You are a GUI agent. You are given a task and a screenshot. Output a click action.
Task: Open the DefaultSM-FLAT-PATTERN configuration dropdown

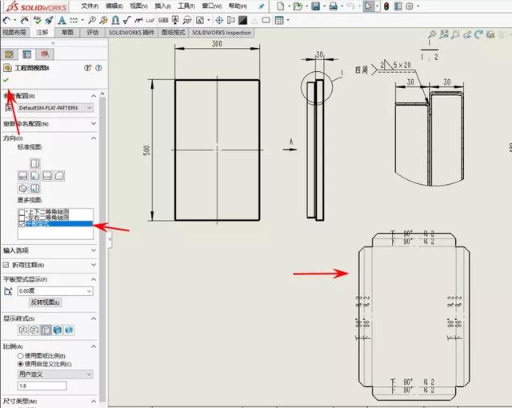tap(55, 108)
